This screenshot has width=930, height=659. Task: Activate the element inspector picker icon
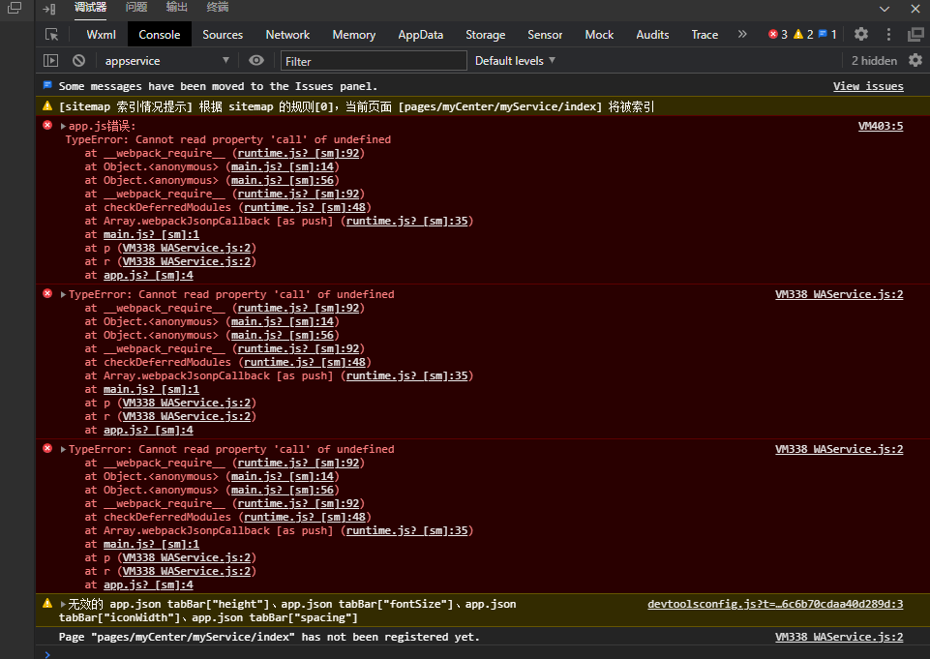52,35
